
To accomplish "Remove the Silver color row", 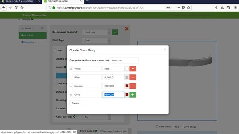I will pyautogui.click(x=133, y=77).
